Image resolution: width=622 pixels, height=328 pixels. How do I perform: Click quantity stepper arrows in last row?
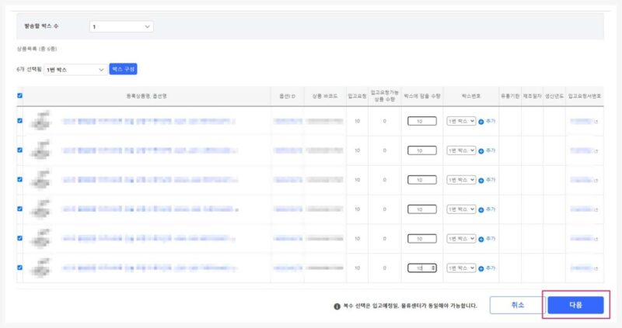coord(433,268)
